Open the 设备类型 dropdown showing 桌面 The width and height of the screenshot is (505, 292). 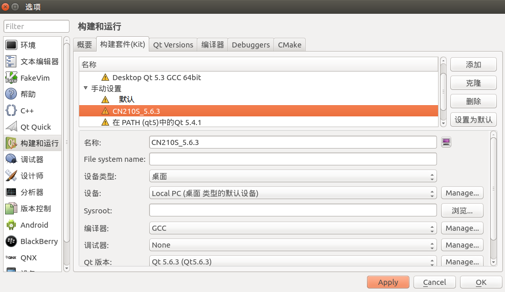[293, 176]
